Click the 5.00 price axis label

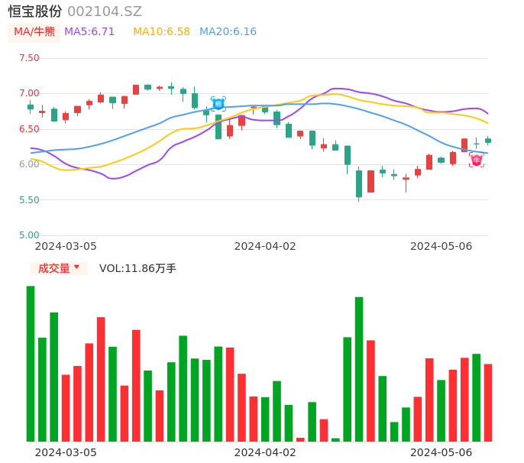point(29,235)
